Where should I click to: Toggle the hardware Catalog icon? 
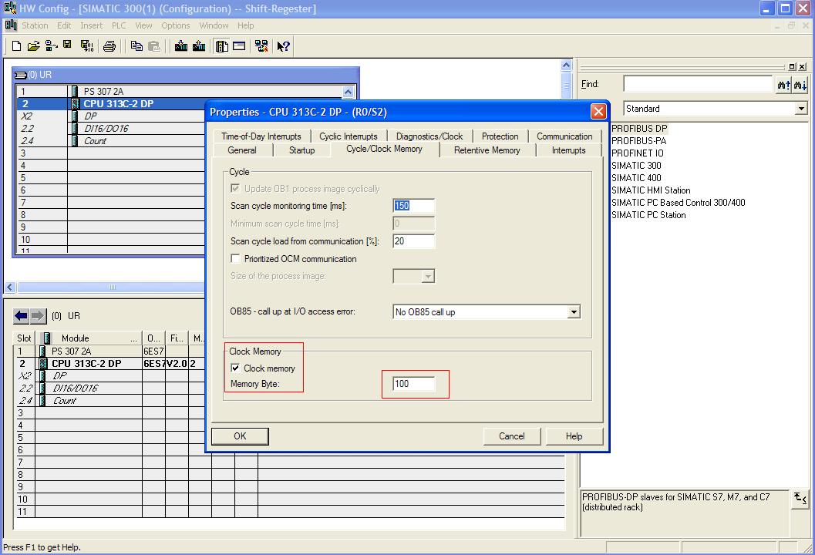pyautogui.click(x=222, y=46)
